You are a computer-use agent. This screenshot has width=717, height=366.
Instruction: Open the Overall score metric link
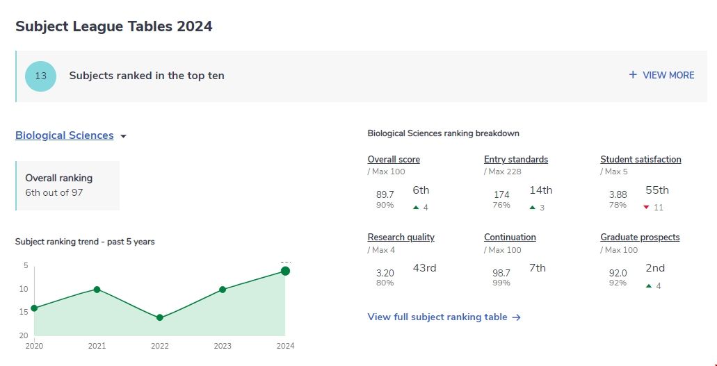coord(394,159)
